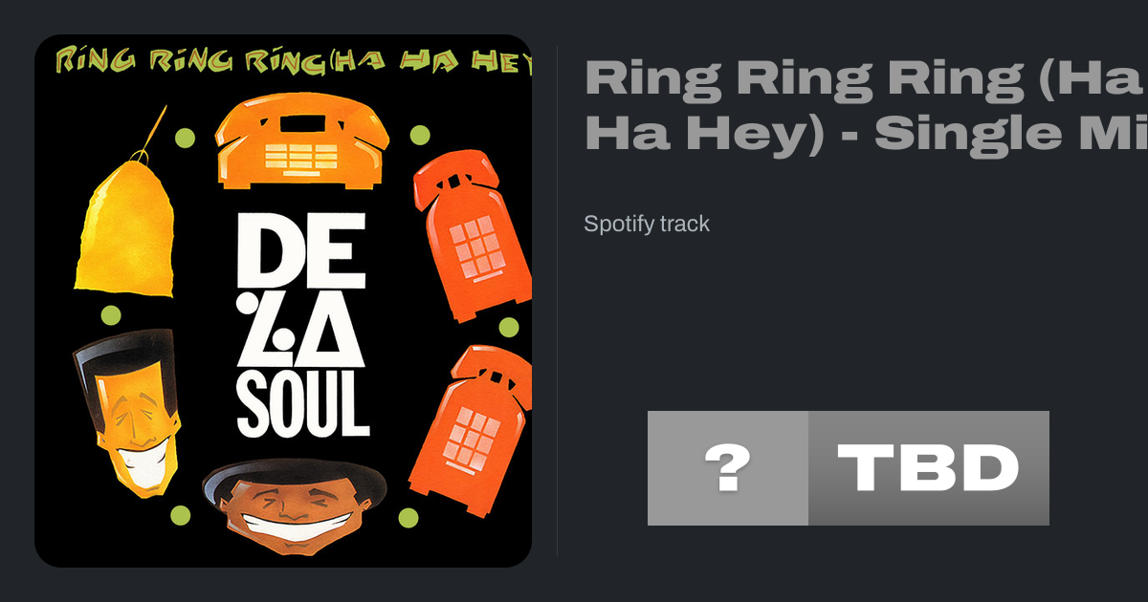This screenshot has width=1148, height=602.
Task: Click the green dot between bell and yellow face
Action: [111, 314]
